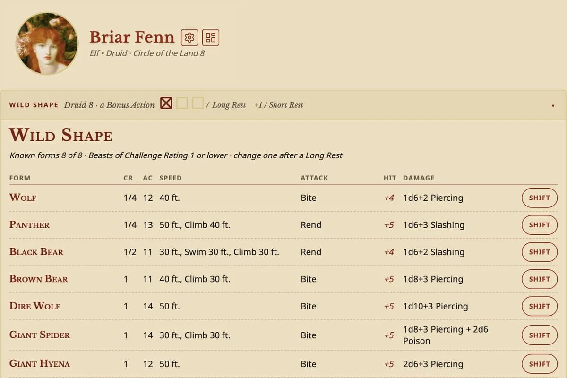Click the Black Bear '1d6+2 Slashing' damage
The width and height of the screenshot is (567, 378).
click(434, 252)
